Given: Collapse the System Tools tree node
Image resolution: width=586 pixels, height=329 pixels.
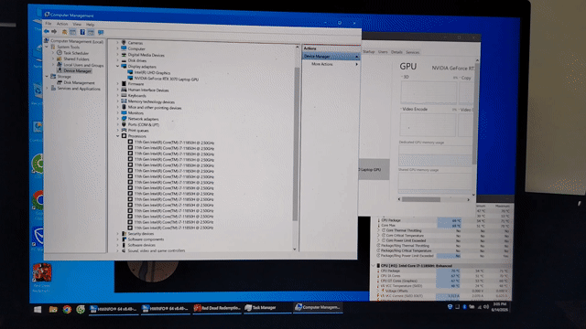Looking at the screenshot, I should pos(47,47).
